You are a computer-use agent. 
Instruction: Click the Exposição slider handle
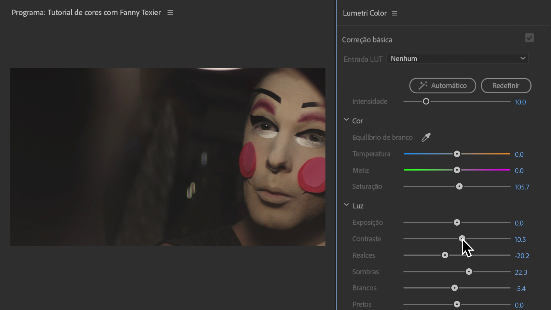[x=457, y=222]
